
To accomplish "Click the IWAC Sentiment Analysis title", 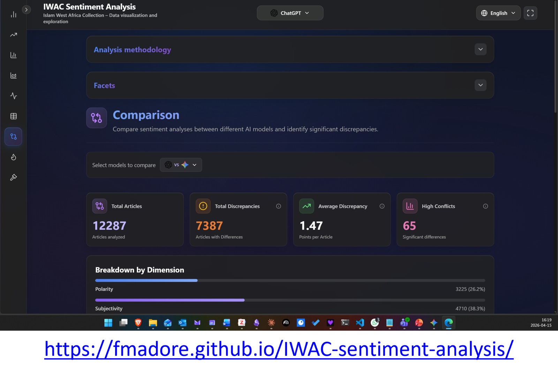I will [x=89, y=7].
